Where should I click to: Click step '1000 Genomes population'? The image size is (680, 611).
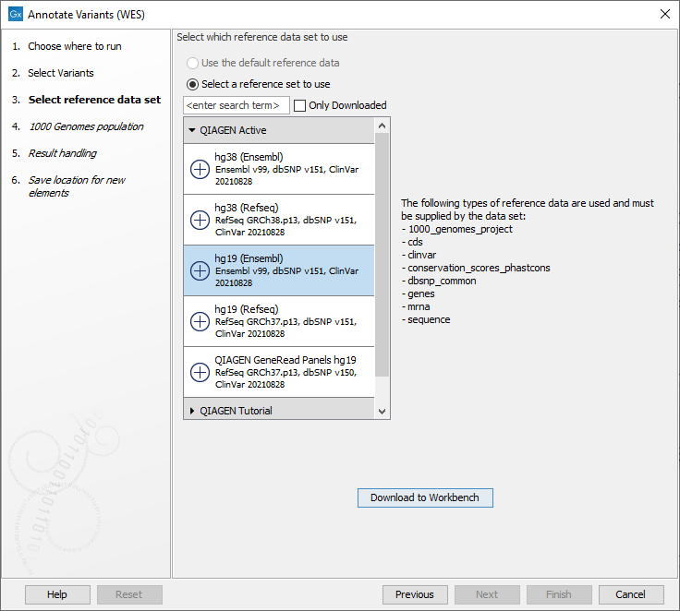coord(86,126)
